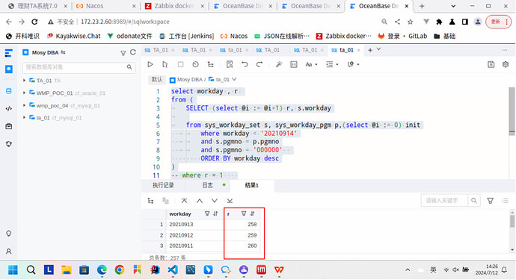Click the stop execution square icon
The width and height of the screenshot is (516, 280).
(x=181, y=64)
